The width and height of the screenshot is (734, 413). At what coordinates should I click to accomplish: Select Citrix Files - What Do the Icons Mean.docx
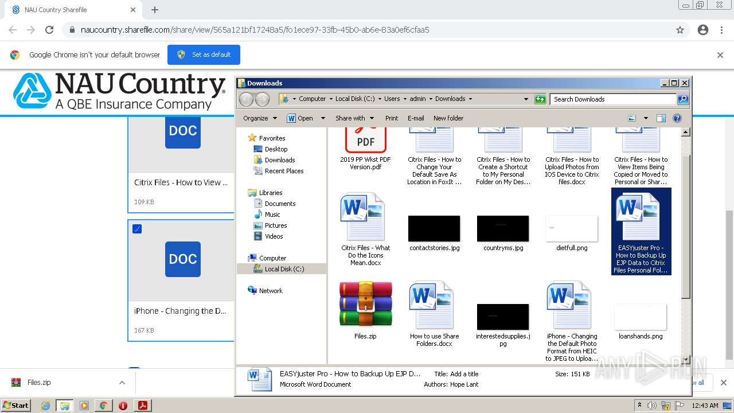click(x=365, y=230)
